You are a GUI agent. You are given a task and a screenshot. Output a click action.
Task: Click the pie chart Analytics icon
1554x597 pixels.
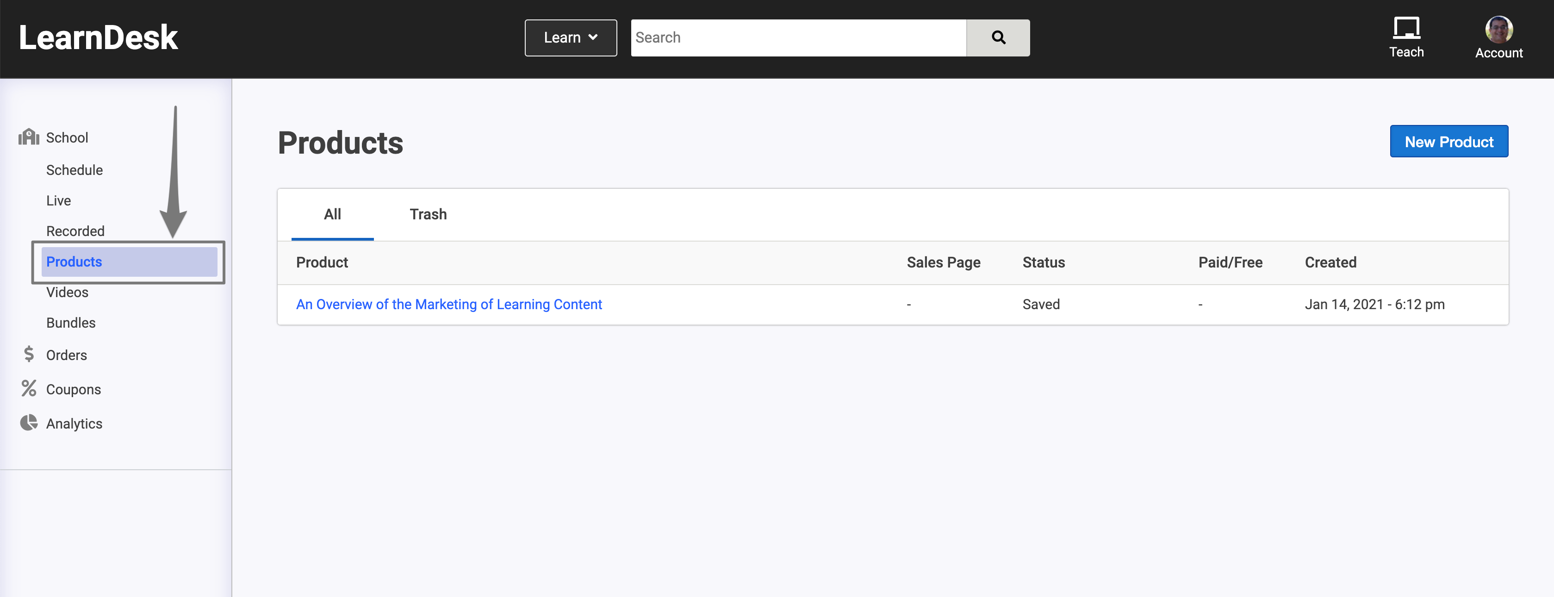tap(28, 423)
